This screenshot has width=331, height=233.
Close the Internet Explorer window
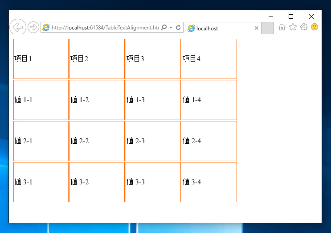(311, 17)
